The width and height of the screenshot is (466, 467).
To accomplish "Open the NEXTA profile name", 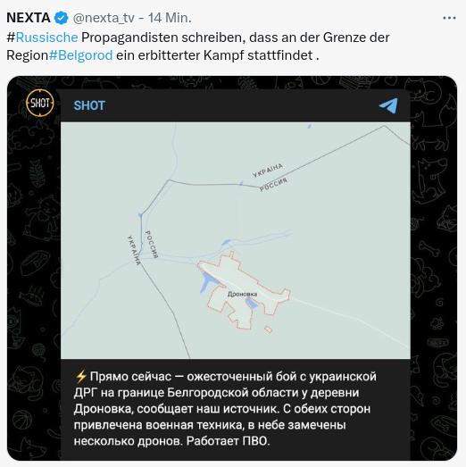I will [29, 18].
